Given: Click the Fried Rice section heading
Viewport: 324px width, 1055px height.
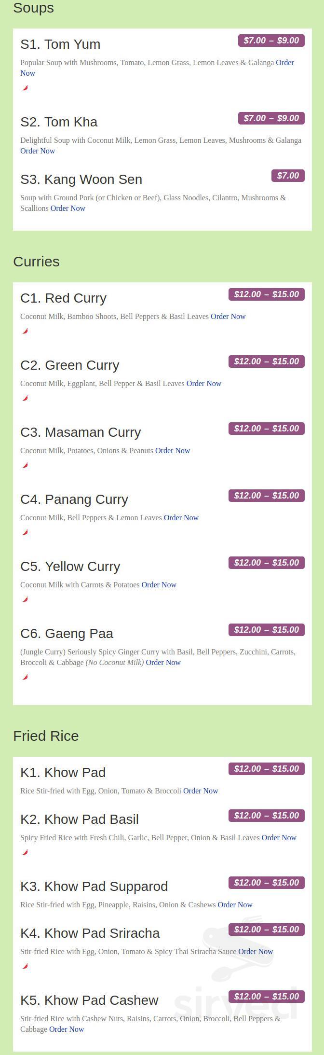Looking at the screenshot, I should click(46, 736).
